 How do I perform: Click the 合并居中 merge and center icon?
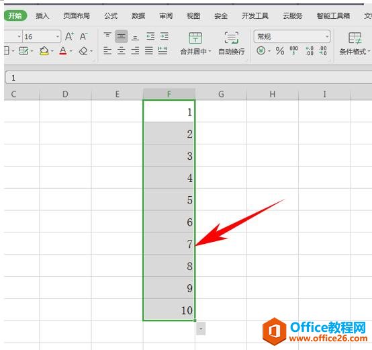point(195,38)
